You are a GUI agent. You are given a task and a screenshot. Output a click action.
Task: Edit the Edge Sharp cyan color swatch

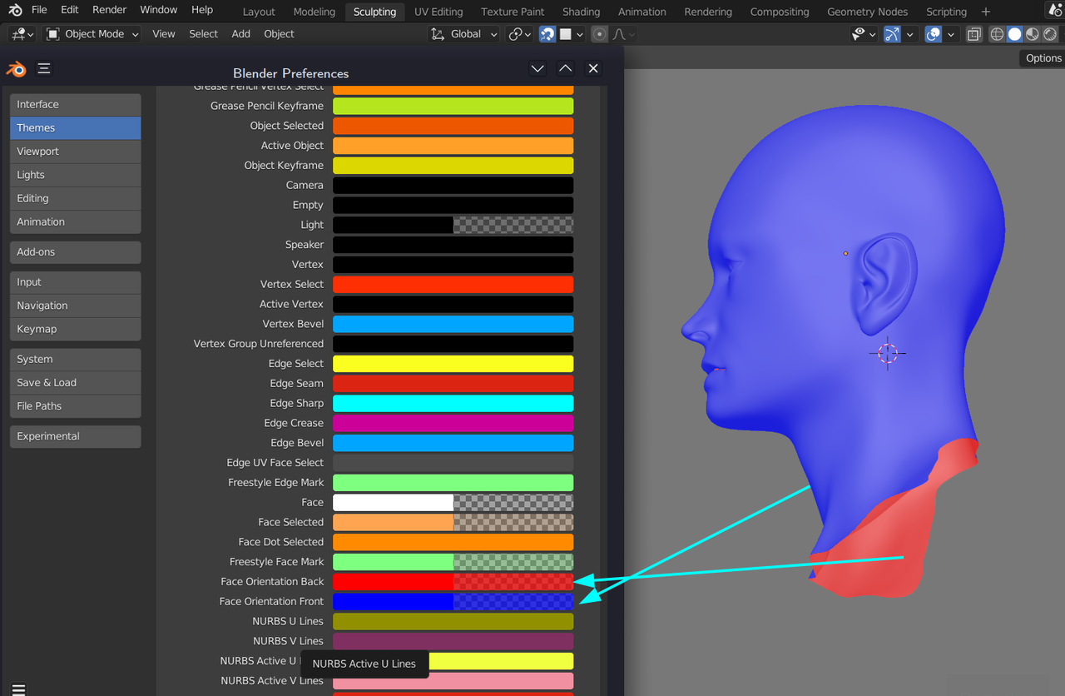453,404
